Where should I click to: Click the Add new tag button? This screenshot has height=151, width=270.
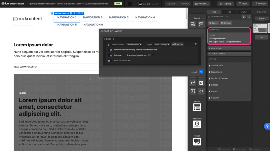coord(177,44)
